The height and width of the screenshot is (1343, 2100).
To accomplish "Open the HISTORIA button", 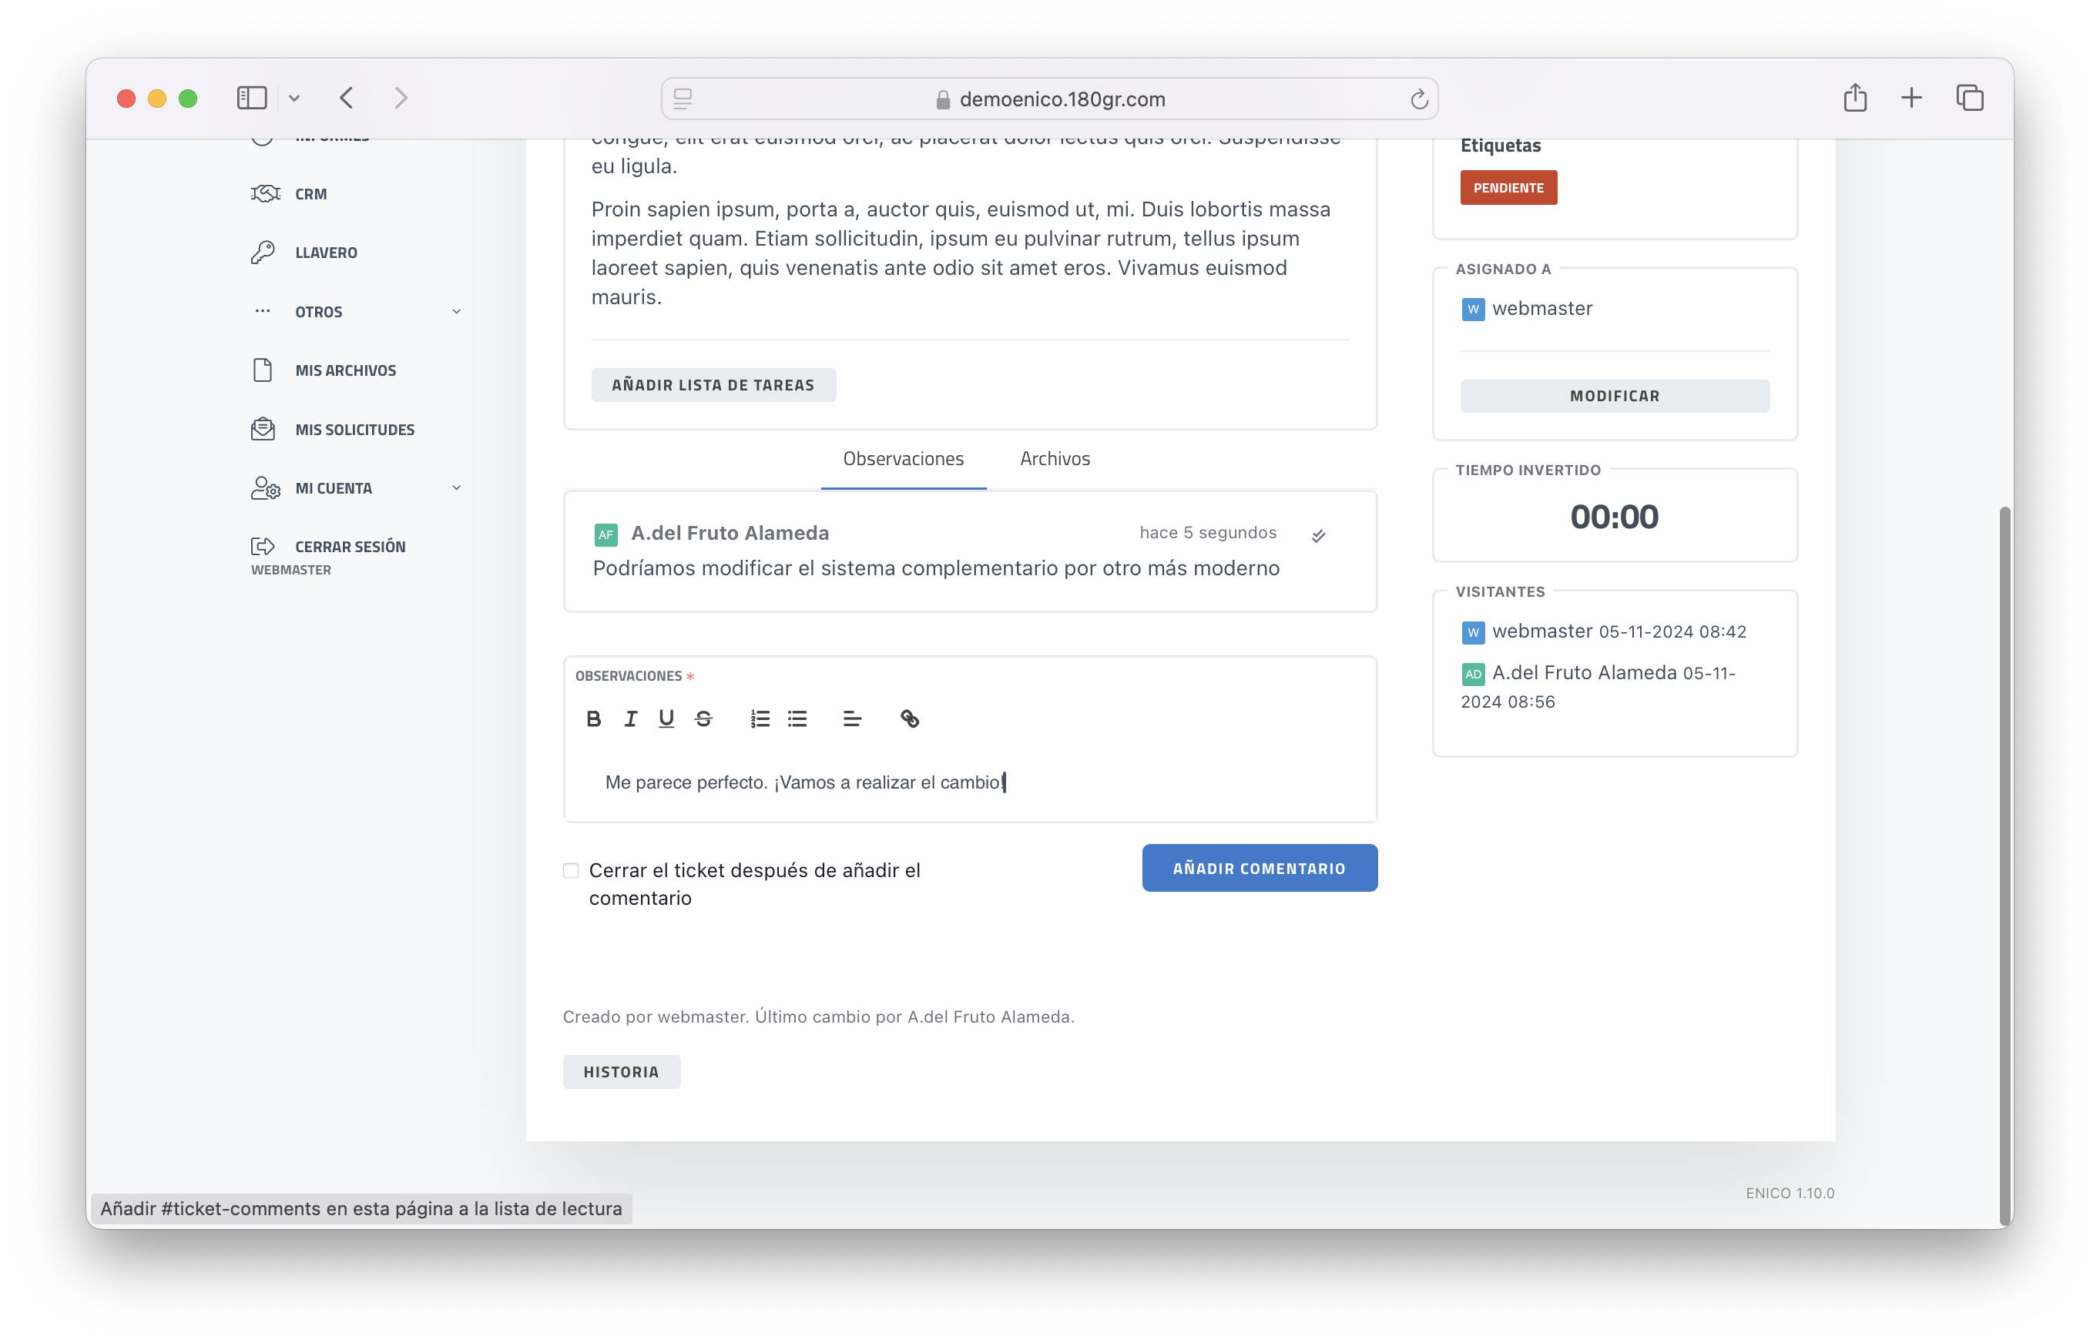I will (621, 1072).
